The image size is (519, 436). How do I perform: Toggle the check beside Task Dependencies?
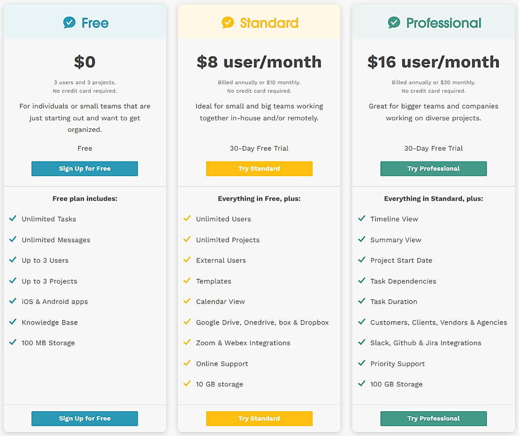(361, 281)
